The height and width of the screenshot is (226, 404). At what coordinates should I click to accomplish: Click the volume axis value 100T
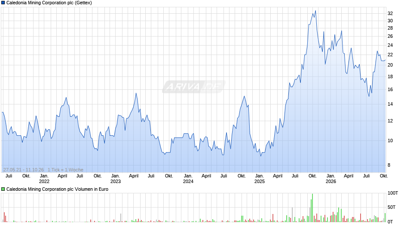(393, 193)
